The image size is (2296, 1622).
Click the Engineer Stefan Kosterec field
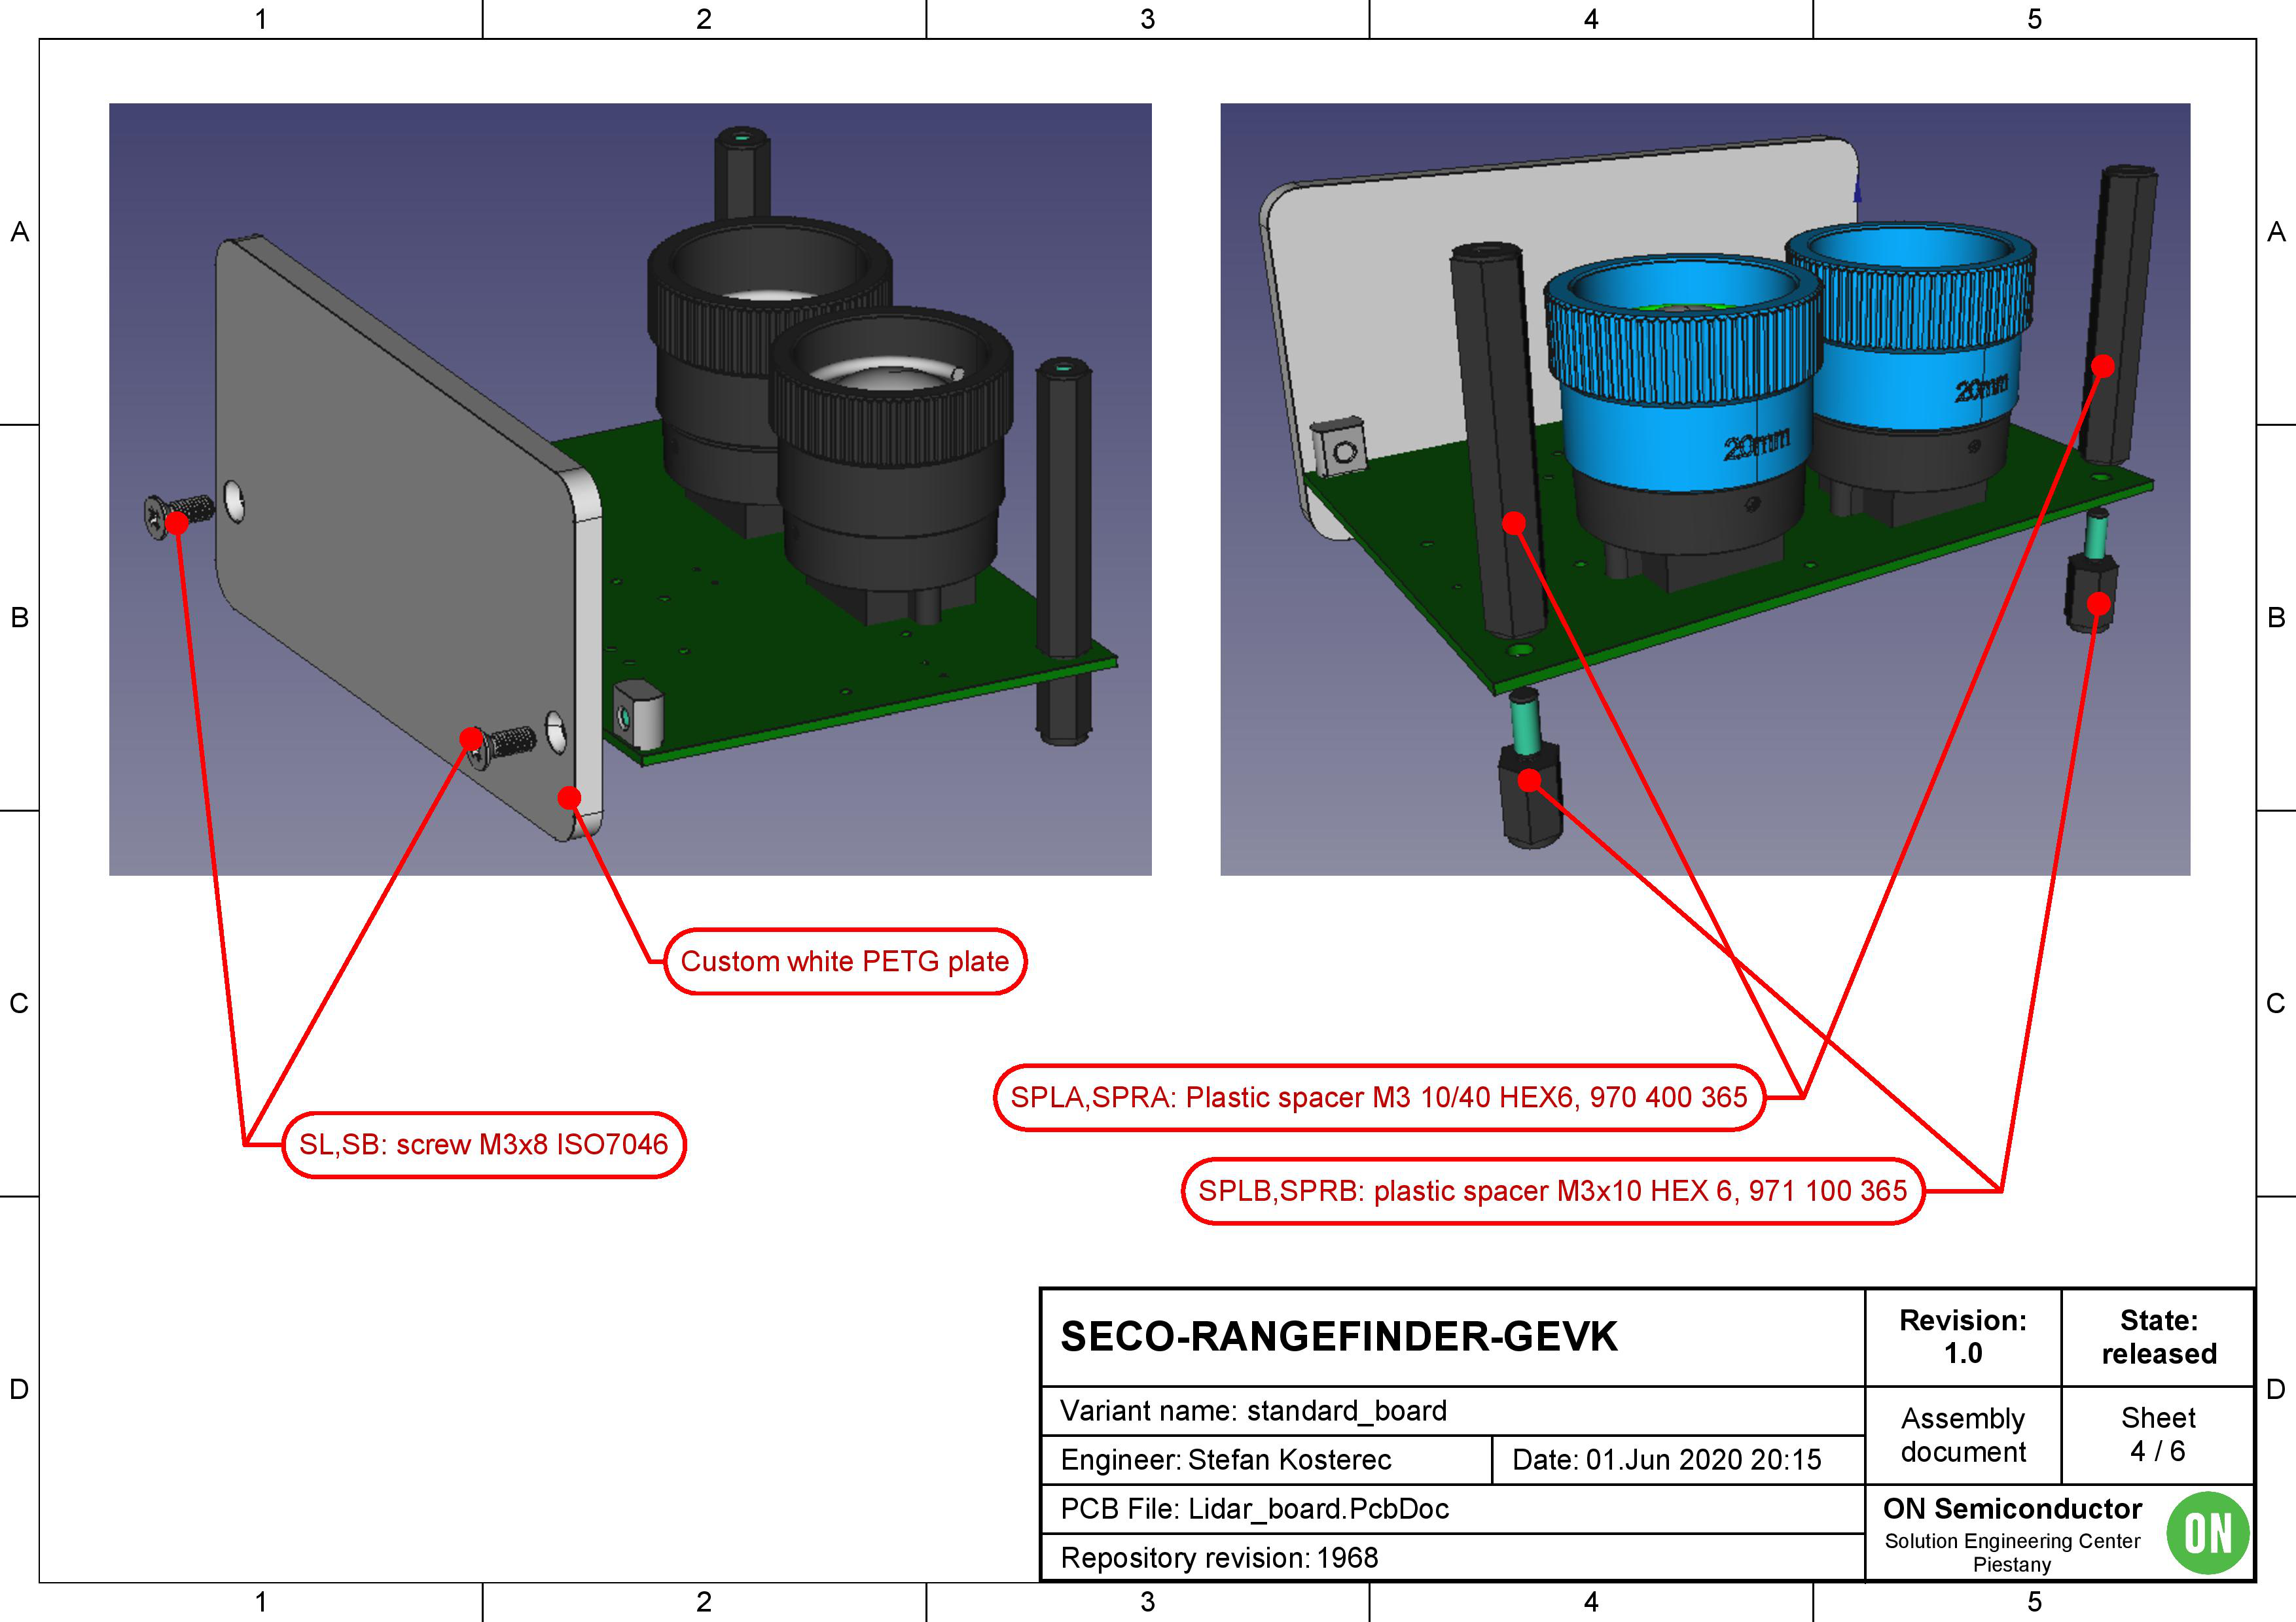click(x=1225, y=1460)
